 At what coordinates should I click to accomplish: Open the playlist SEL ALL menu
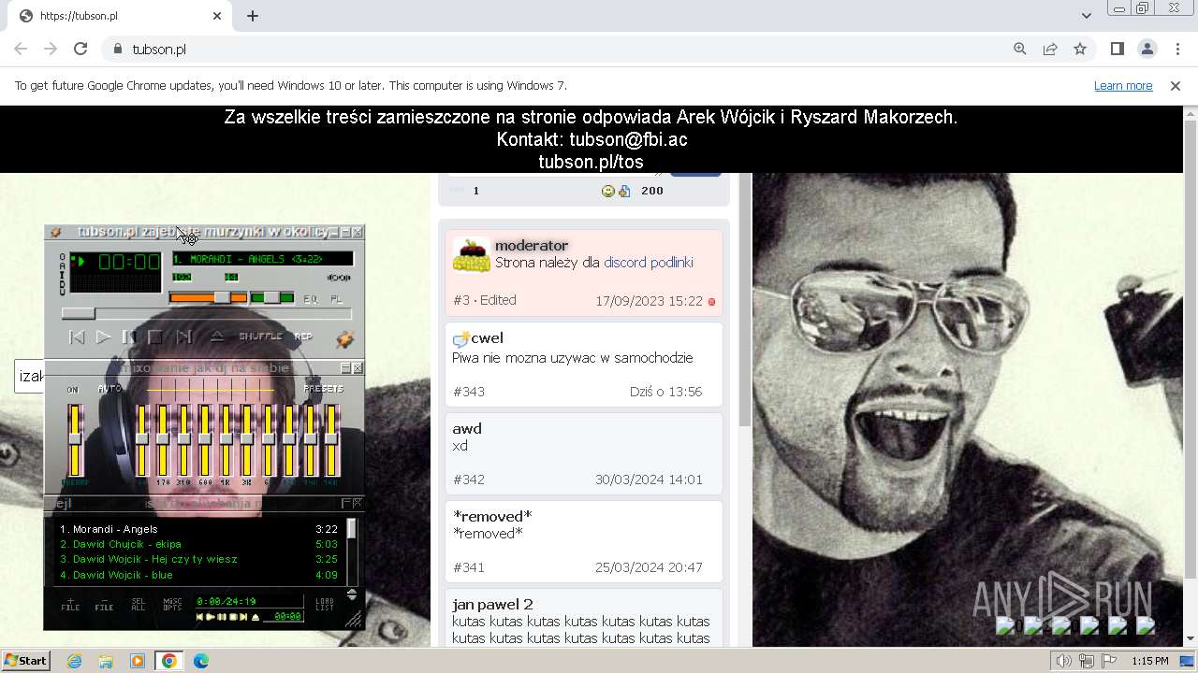[x=138, y=605]
